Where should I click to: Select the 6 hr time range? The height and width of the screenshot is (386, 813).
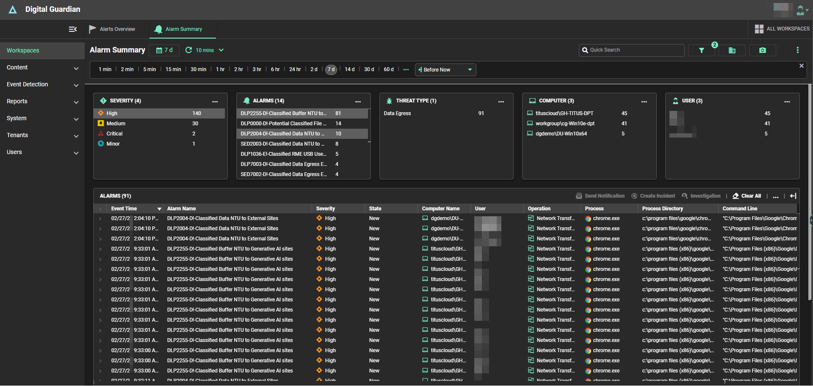[275, 69]
